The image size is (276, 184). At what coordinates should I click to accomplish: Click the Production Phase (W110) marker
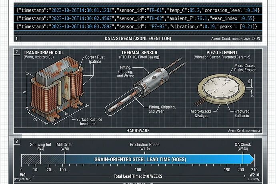coord(144,146)
